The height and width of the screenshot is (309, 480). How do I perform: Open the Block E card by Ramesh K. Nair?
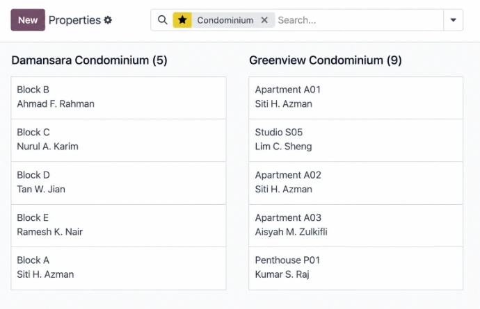click(x=118, y=226)
